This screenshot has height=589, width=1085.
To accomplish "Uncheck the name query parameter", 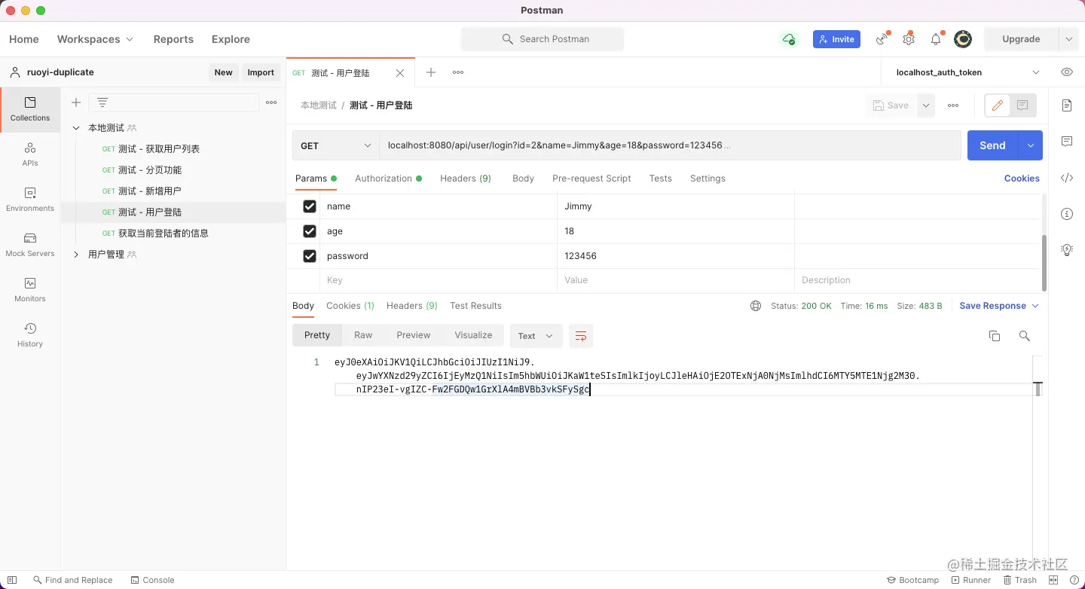I will [309, 206].
